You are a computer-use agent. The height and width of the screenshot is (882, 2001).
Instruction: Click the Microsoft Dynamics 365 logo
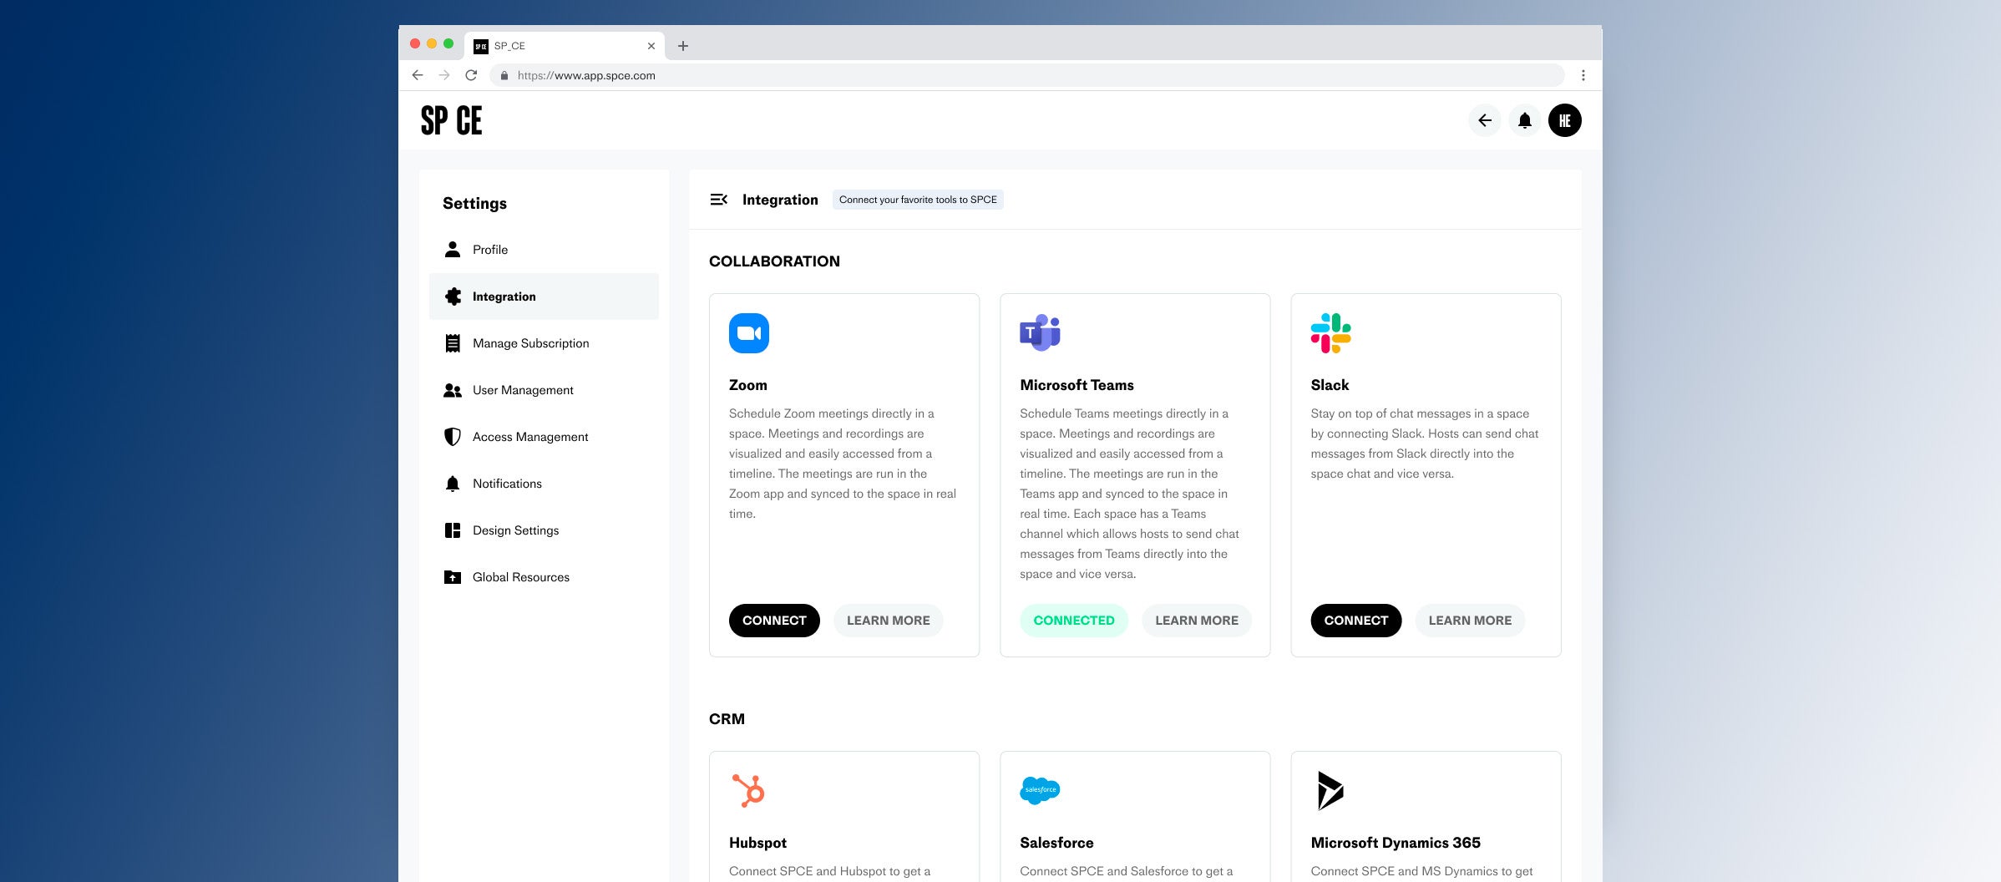point(1330,790)
